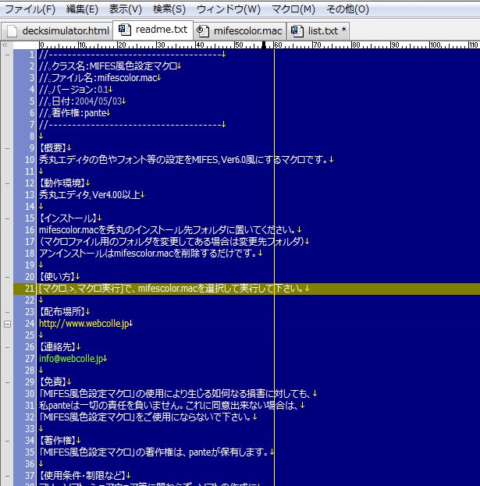Open the 編集(E) menu

click(x=82, y=9)
